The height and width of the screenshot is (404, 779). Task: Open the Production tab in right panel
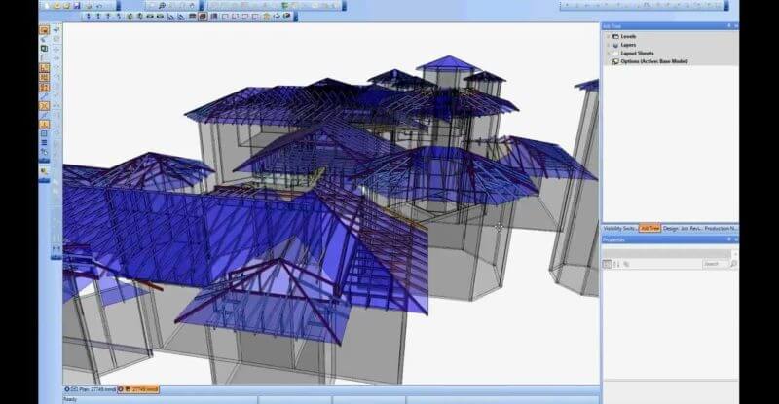721,228
